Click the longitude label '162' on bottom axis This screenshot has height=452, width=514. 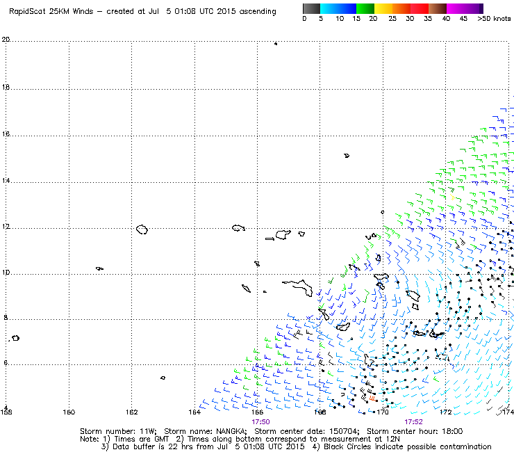point(131,412)
